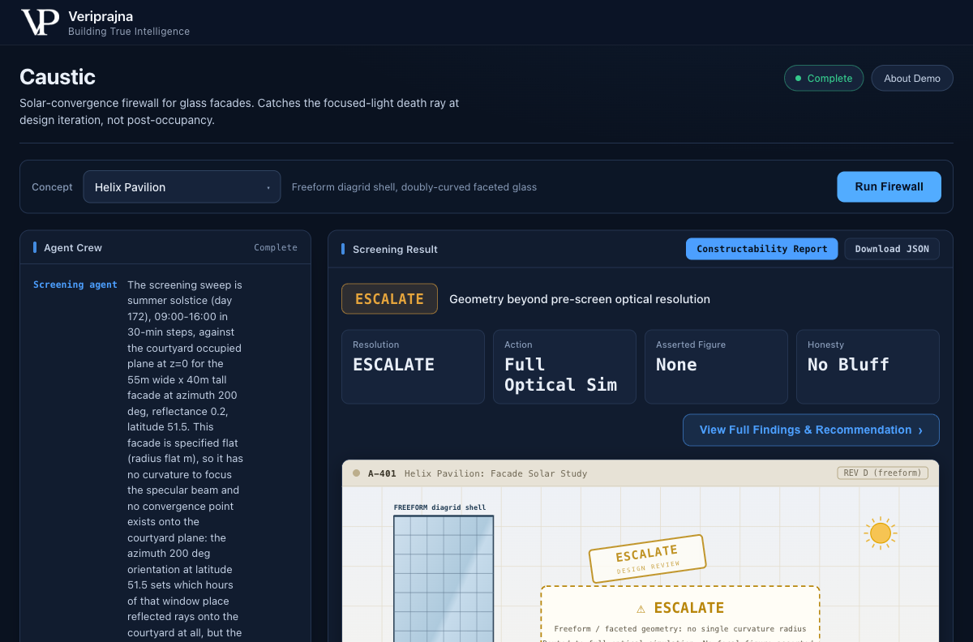
Task: Click the sun icon in facade study
Action: 880,533
